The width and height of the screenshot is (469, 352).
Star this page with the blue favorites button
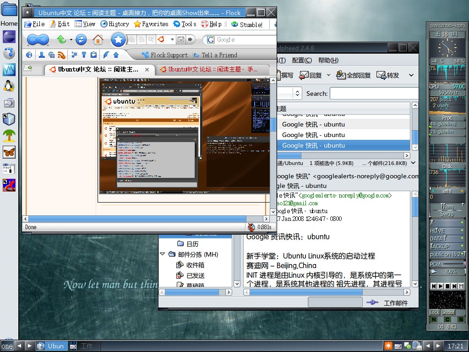118,39
